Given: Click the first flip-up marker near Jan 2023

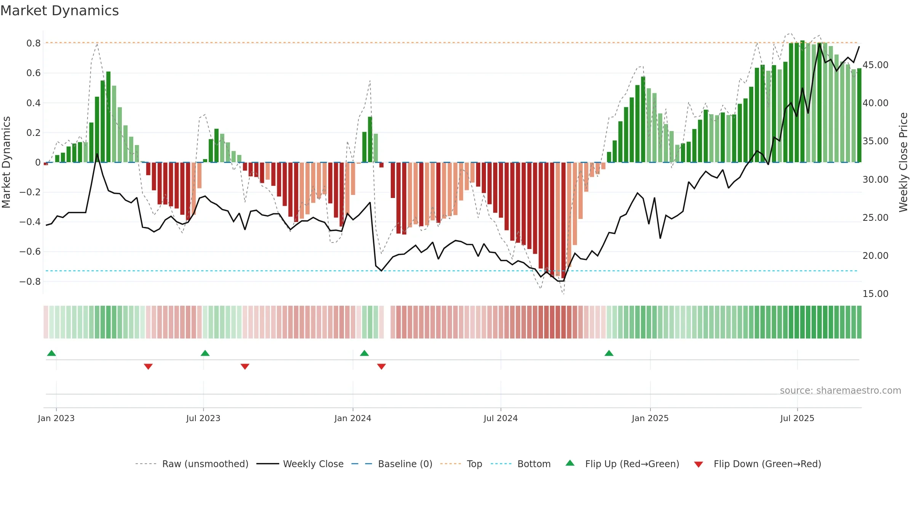Looking at the screenshot, I should (51, 353).
